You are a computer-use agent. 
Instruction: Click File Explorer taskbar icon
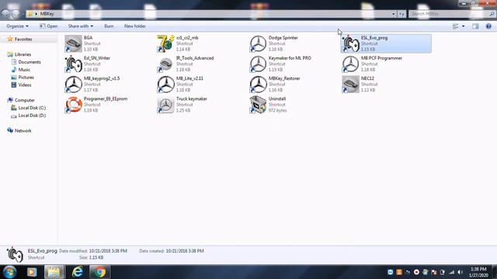[x=54, y=272]
